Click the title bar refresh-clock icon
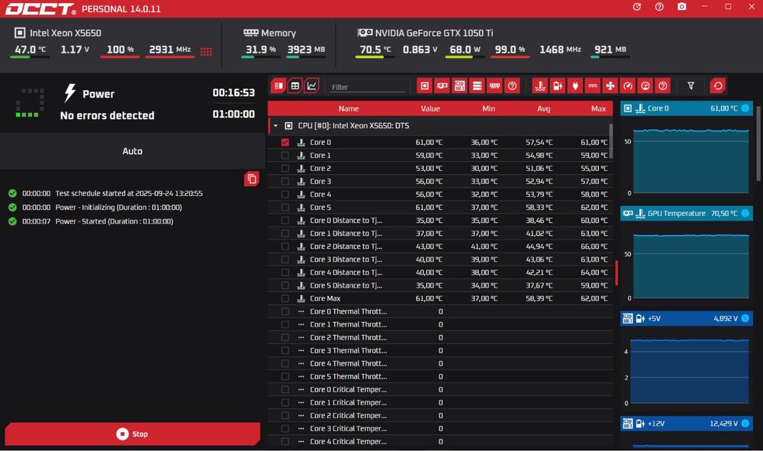 (x=637, y=7)
